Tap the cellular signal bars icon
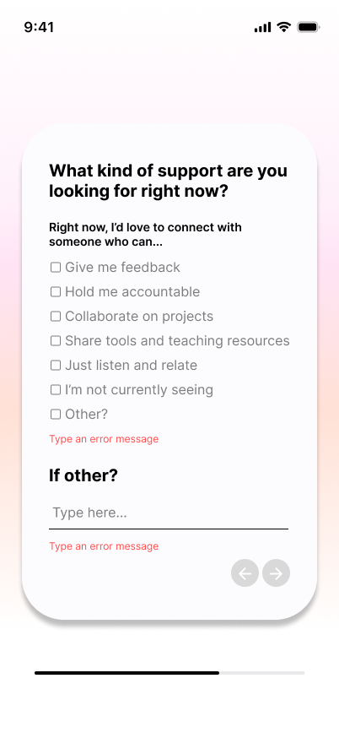Viewport: 339px width, 738px height. coord(262,27)
